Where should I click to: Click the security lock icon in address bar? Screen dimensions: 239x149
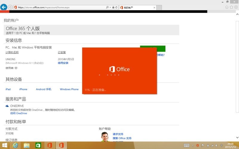pyautogui.click(x=113, y=7)
